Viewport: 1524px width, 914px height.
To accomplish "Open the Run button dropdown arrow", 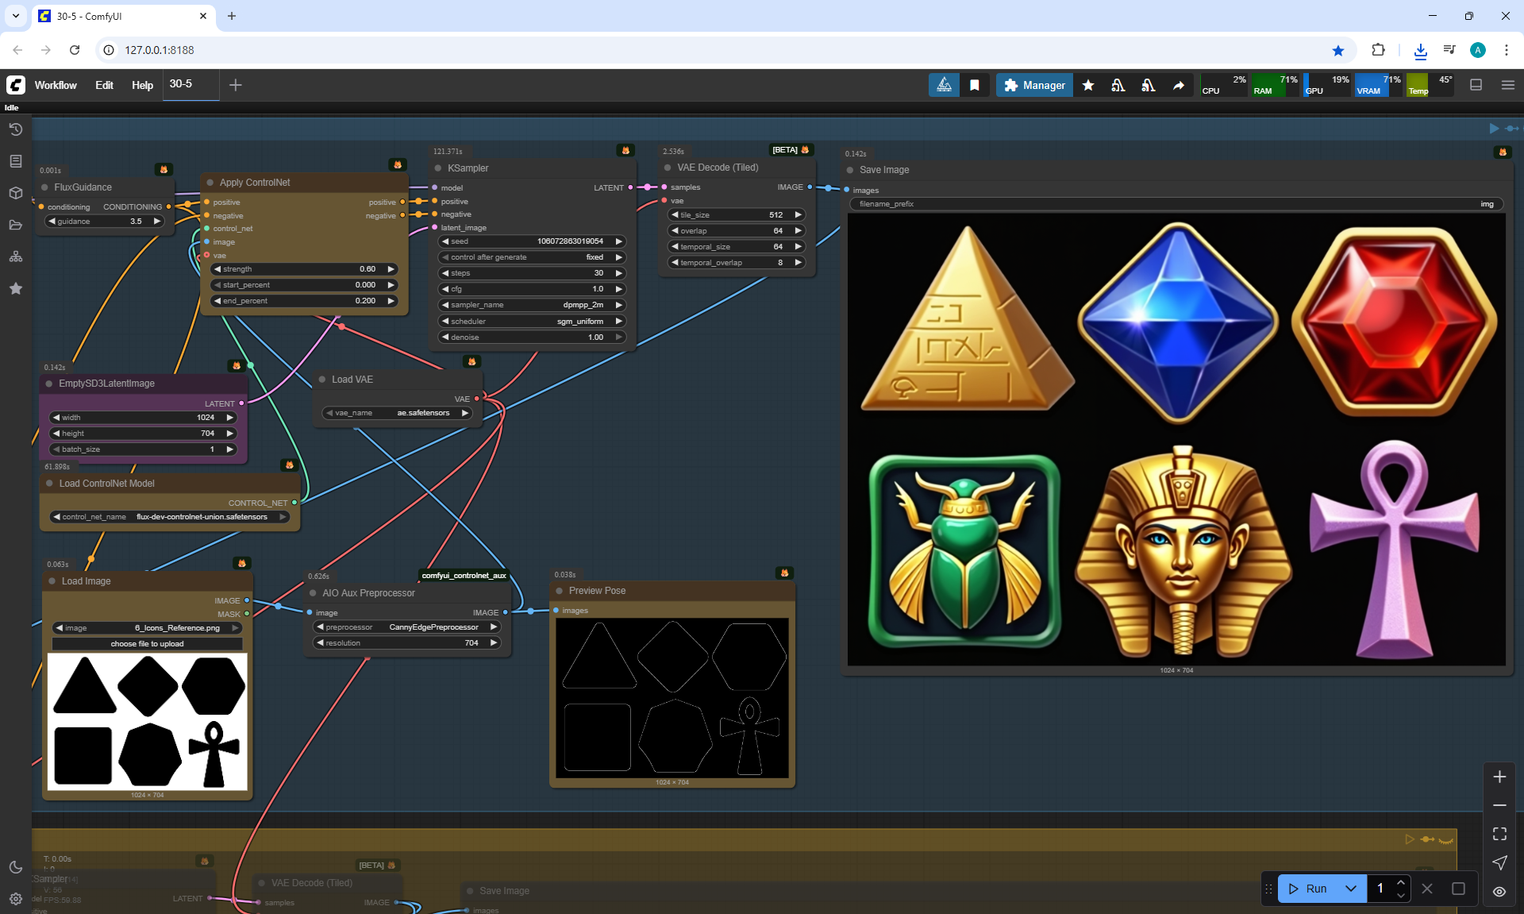I will pyautogui.click(x=1351, y=889).
